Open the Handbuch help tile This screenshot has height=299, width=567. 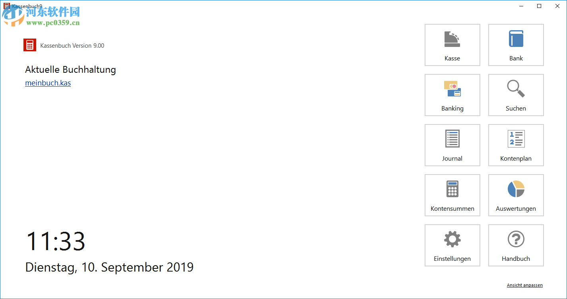point(516,245)
